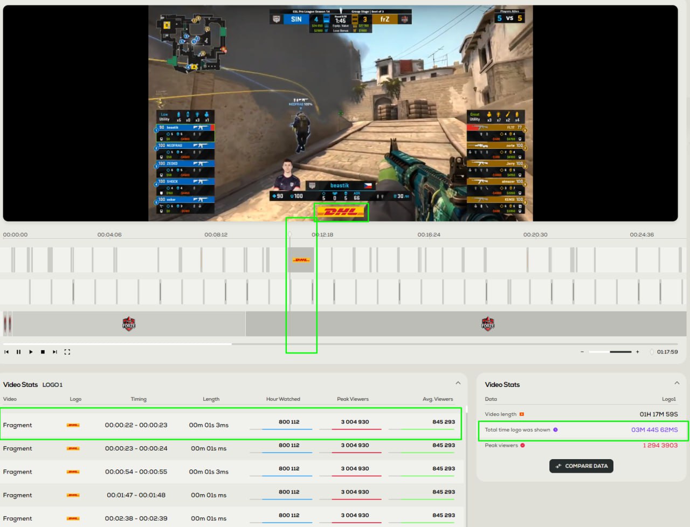Pause the video playback
The image size is (690, 527).
coord(18,352)
